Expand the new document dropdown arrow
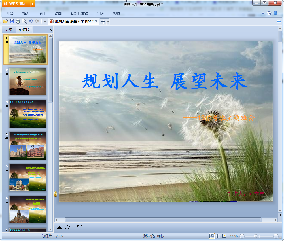 [108, 22]
